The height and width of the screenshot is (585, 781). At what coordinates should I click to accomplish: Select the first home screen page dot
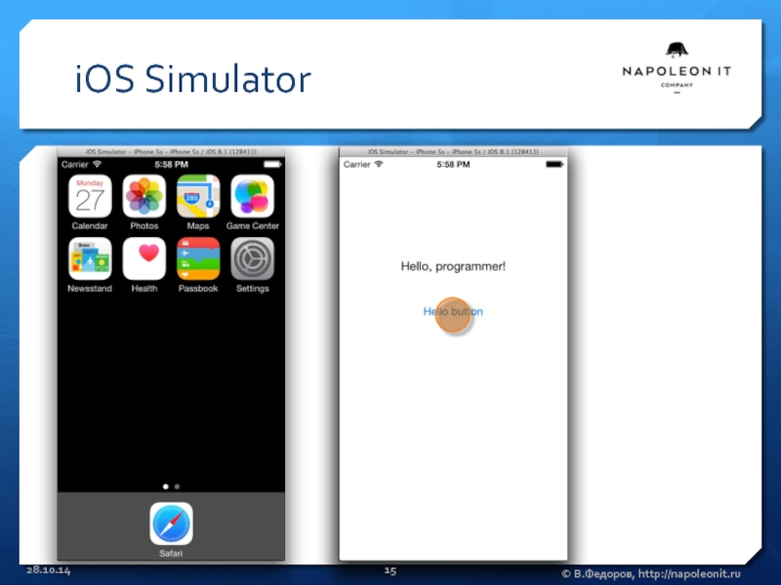point(166,487)
